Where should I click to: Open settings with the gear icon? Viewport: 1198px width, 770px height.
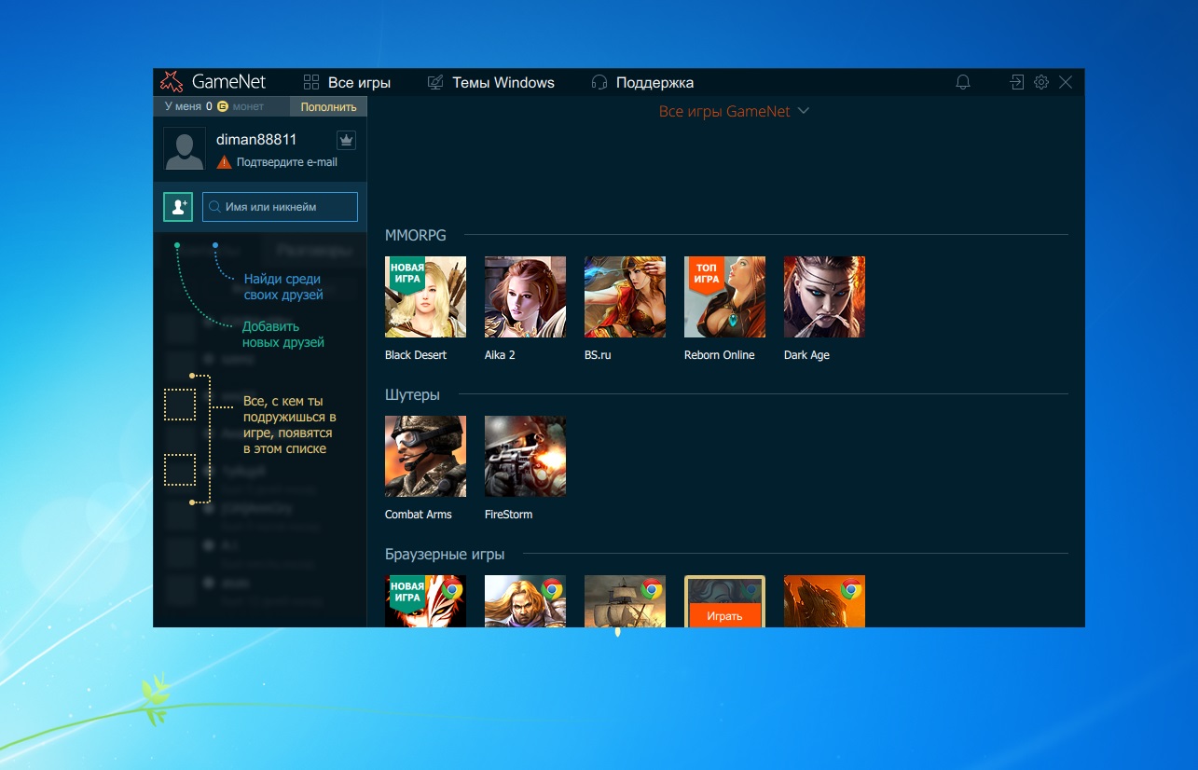click(x=1041, y=82)
